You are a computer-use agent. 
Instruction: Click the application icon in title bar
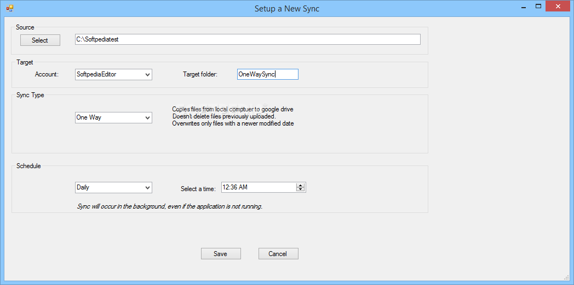tap(9, 8)
